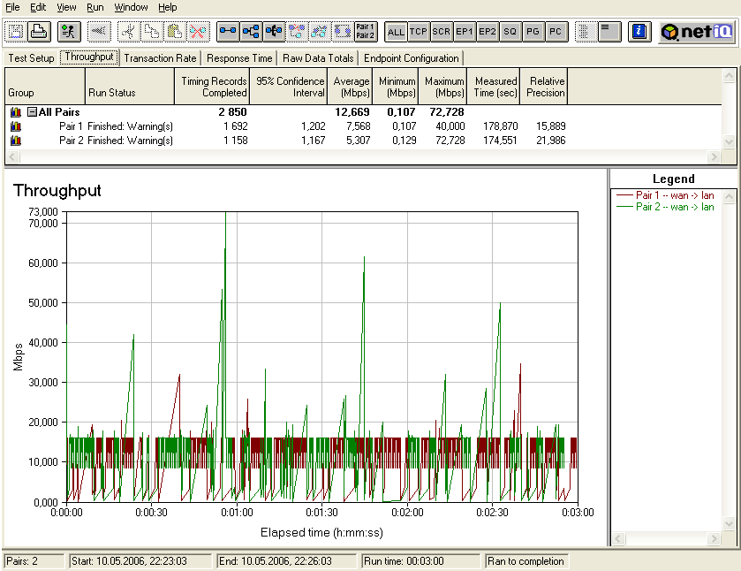The image size is (741, 571).
Task: Click the Pair 1 Pair 2 grouping icon
Action: pyautogui.click(x=365, y=32)
